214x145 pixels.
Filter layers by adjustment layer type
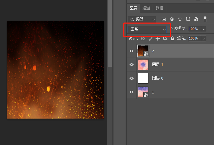(172, 19)
